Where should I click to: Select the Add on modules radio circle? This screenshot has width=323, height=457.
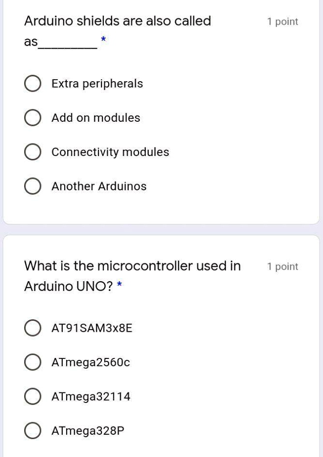coord(32,118)
